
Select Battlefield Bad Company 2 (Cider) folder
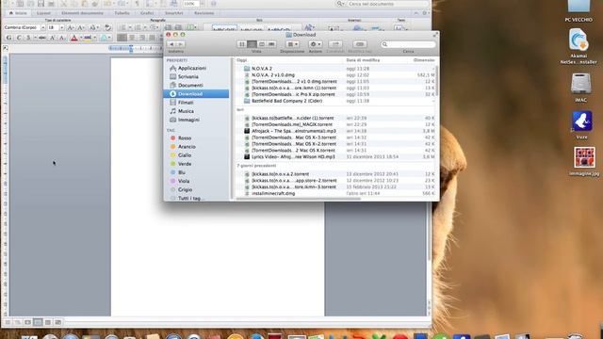click(286, 101)
